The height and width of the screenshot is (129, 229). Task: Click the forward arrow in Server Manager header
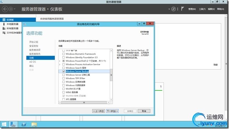point(11,9)
